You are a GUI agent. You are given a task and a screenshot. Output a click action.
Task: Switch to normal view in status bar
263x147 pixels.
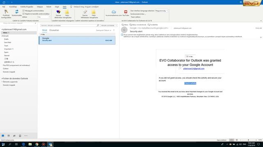click(232, 140)
